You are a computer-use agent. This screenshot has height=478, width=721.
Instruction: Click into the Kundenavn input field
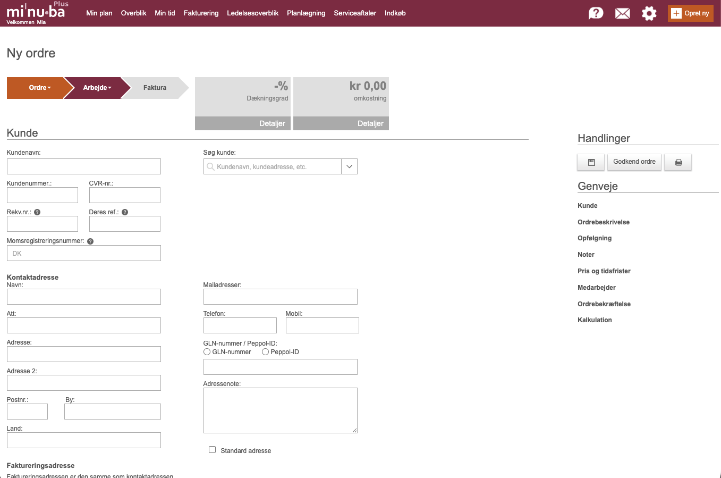pos(83,166)
